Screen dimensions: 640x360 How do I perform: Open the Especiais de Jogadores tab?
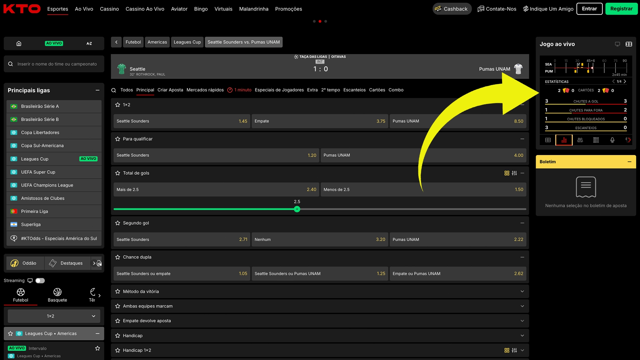click(279, 90)
